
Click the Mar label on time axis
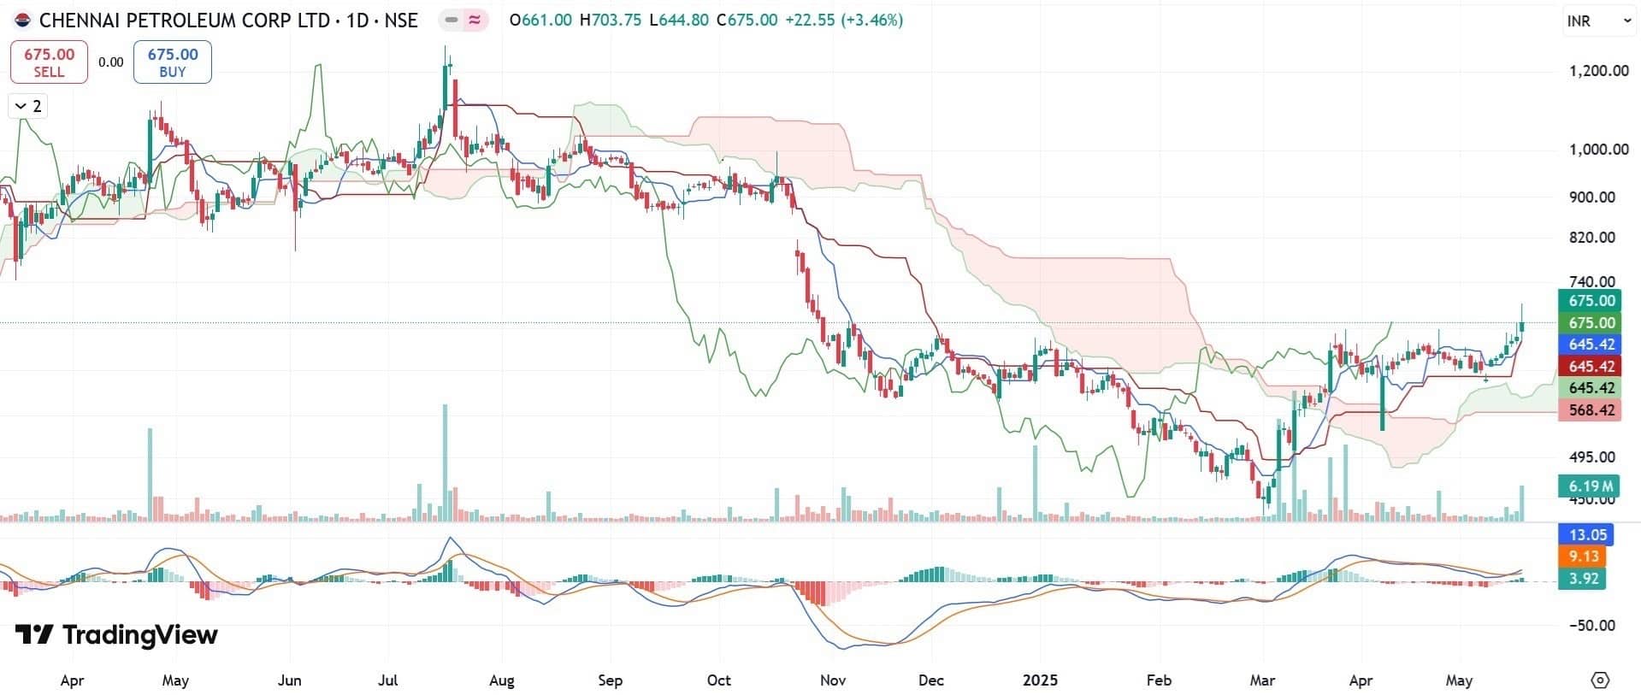[x=1262, y=680]
